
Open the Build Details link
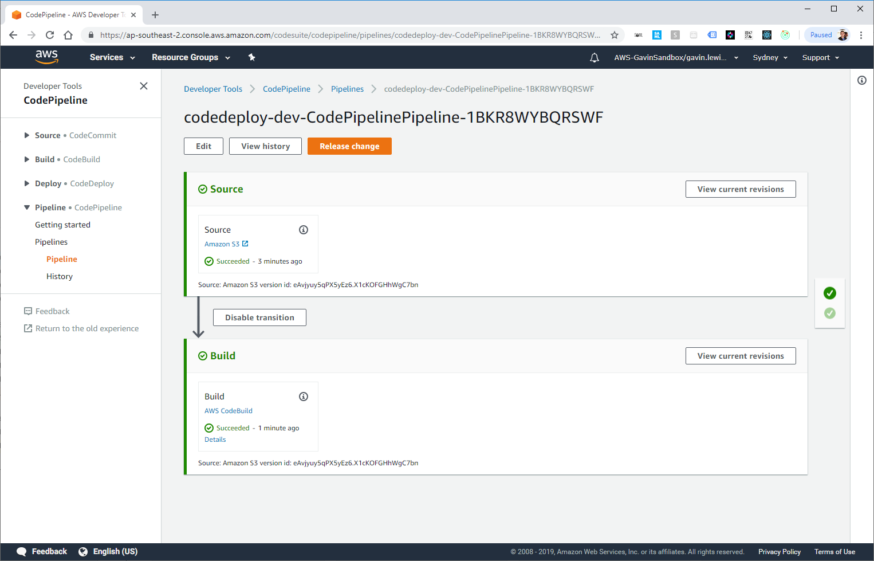pyautogui.click(x=215, y=440)
